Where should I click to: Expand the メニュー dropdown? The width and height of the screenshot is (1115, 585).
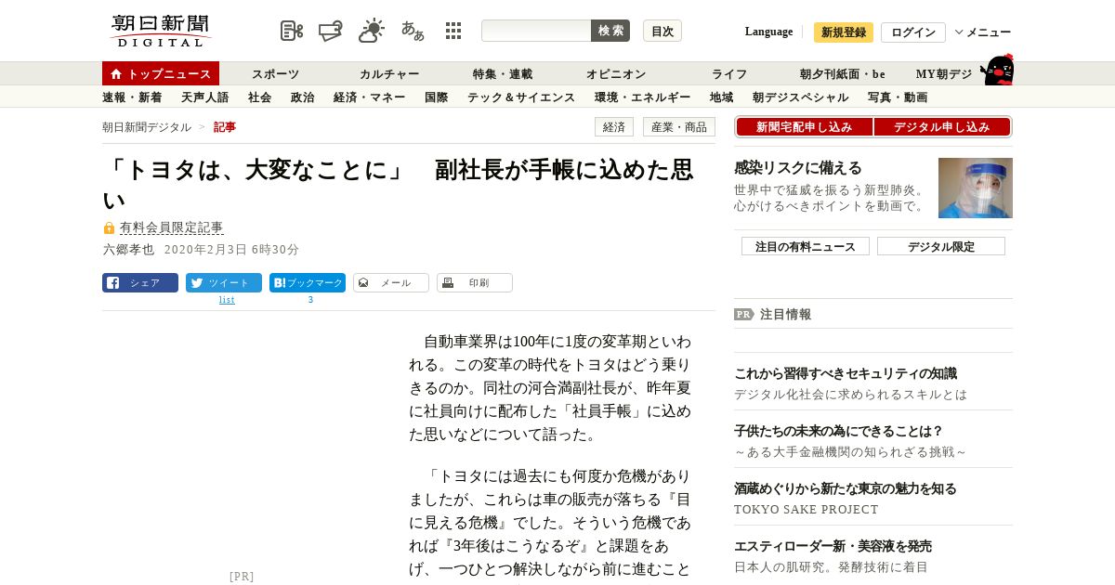tap(983, 32)
